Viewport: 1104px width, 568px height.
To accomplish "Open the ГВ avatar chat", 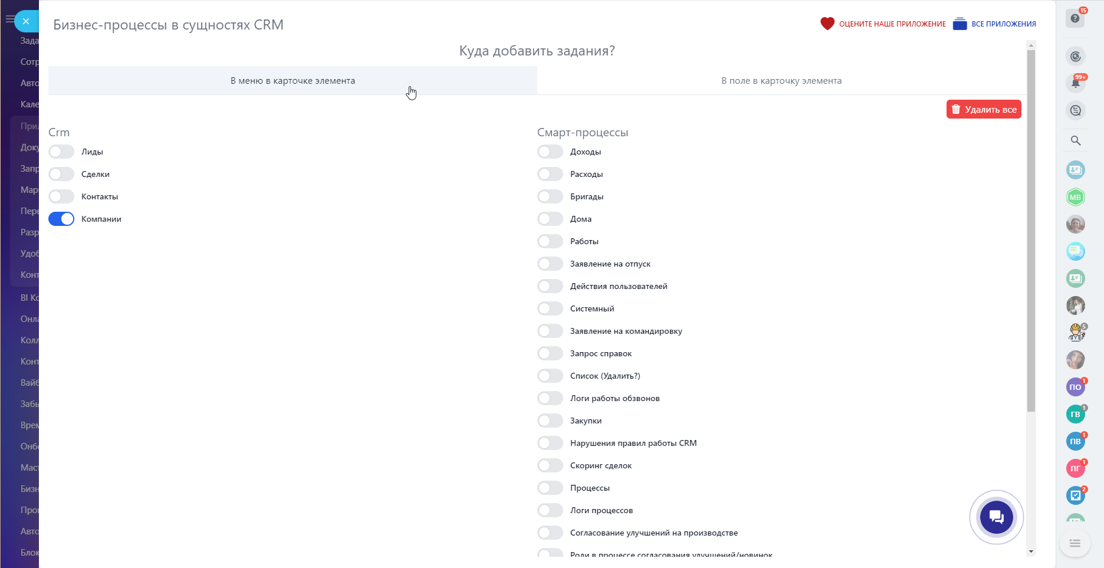I will click(1076, 414).
